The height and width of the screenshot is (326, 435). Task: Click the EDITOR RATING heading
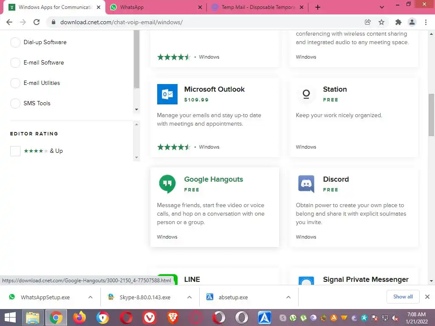(x=34, y=134)
